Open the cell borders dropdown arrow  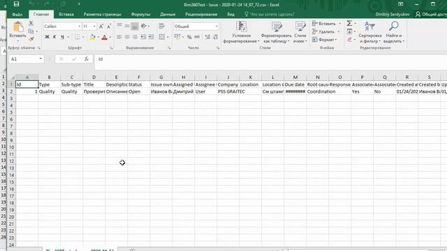click(x=83, y=37)
